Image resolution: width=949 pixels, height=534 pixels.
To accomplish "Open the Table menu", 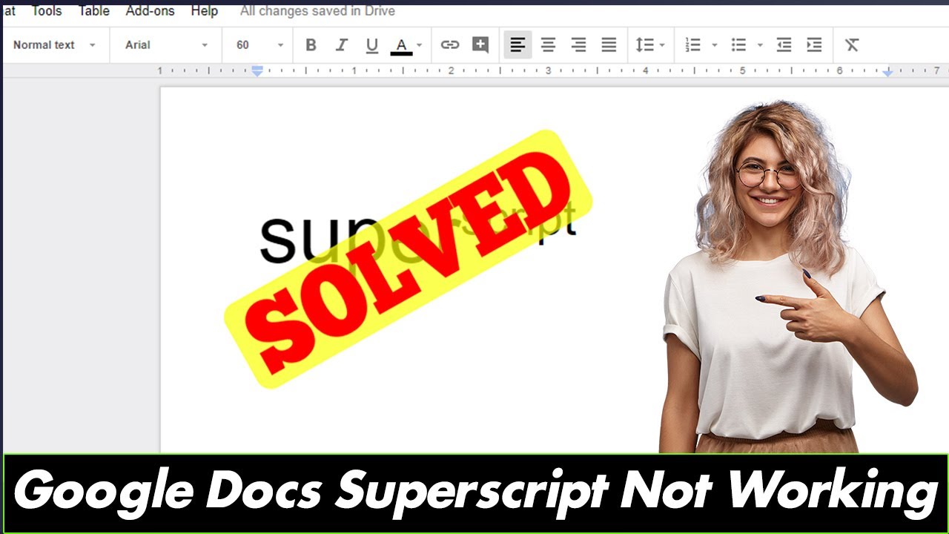I will (x=94, y=11).
